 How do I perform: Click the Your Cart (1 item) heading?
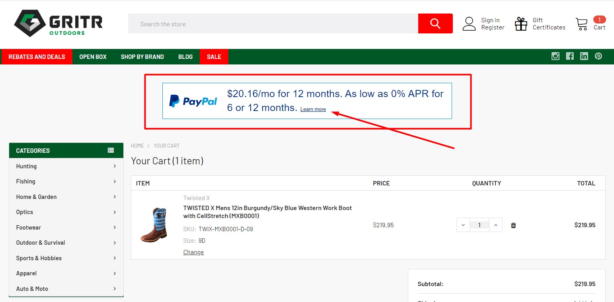[167, 161]
